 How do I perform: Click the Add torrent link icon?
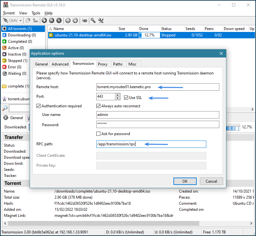click(x=35, y=21)
